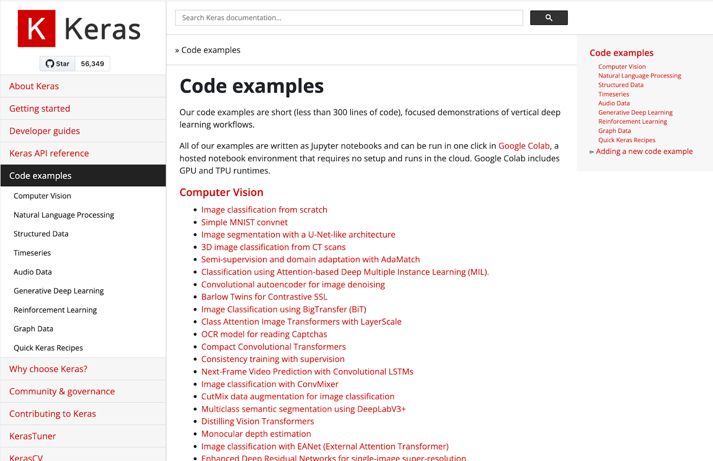Viewport: 713px width, 461px height.
Task: Open Attention-based Deep Multiple Instance Learning example
Action: 345,272
